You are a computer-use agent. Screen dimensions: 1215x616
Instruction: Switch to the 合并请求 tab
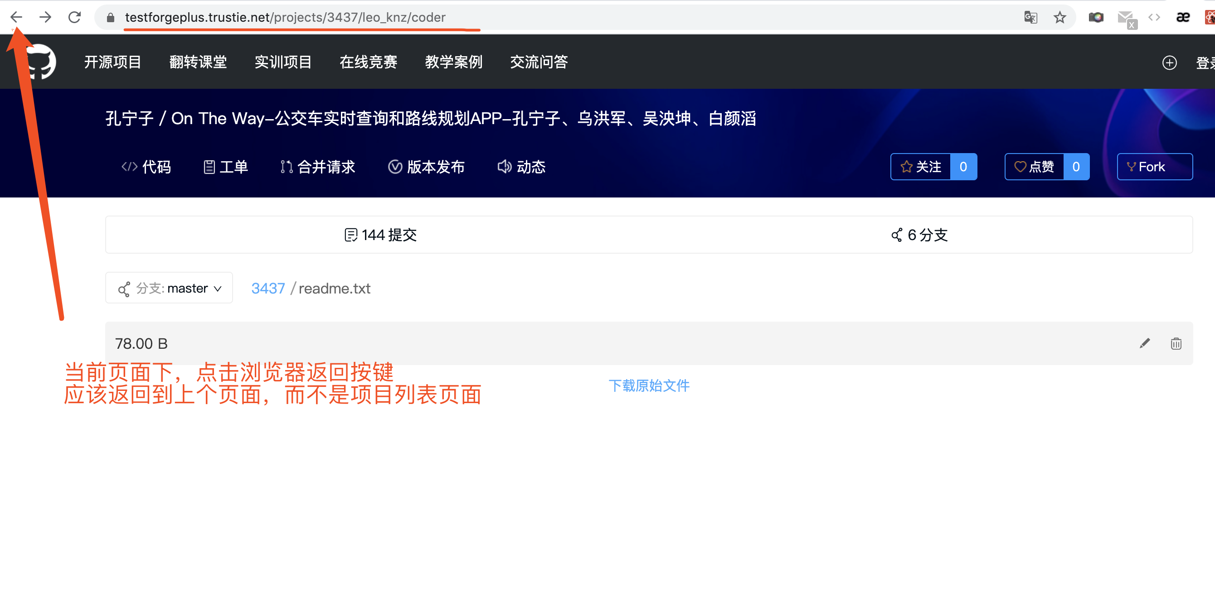[317, 167]
